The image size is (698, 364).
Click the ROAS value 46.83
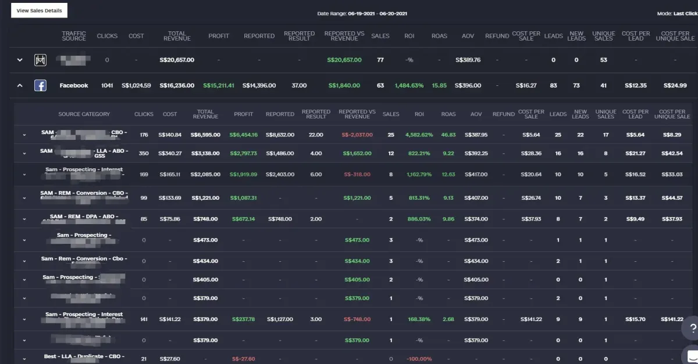point(448,135)
